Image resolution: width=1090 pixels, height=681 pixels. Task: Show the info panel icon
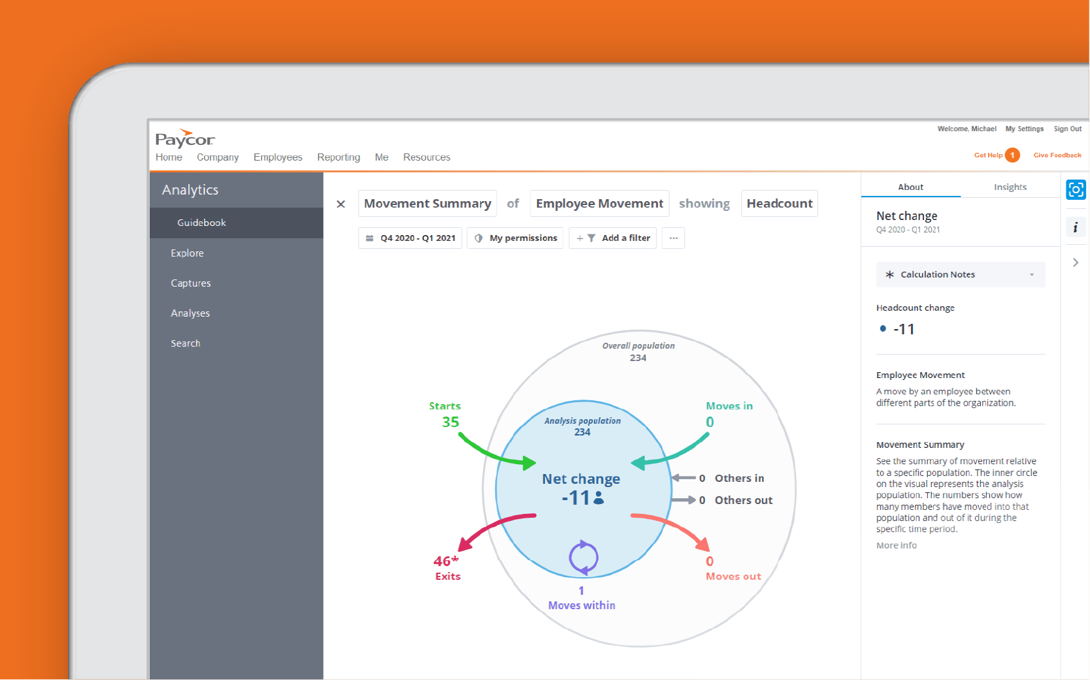pyautogui.click(x=1076, y=227)
